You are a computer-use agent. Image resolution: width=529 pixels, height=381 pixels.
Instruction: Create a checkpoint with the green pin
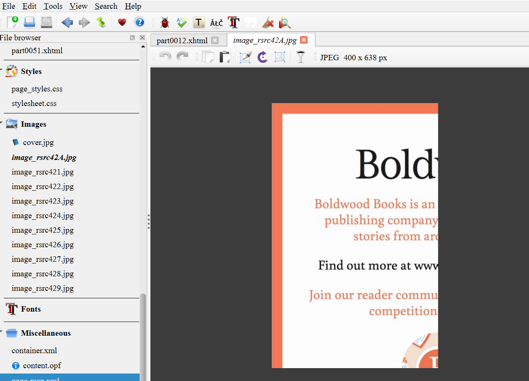[101, 22]
